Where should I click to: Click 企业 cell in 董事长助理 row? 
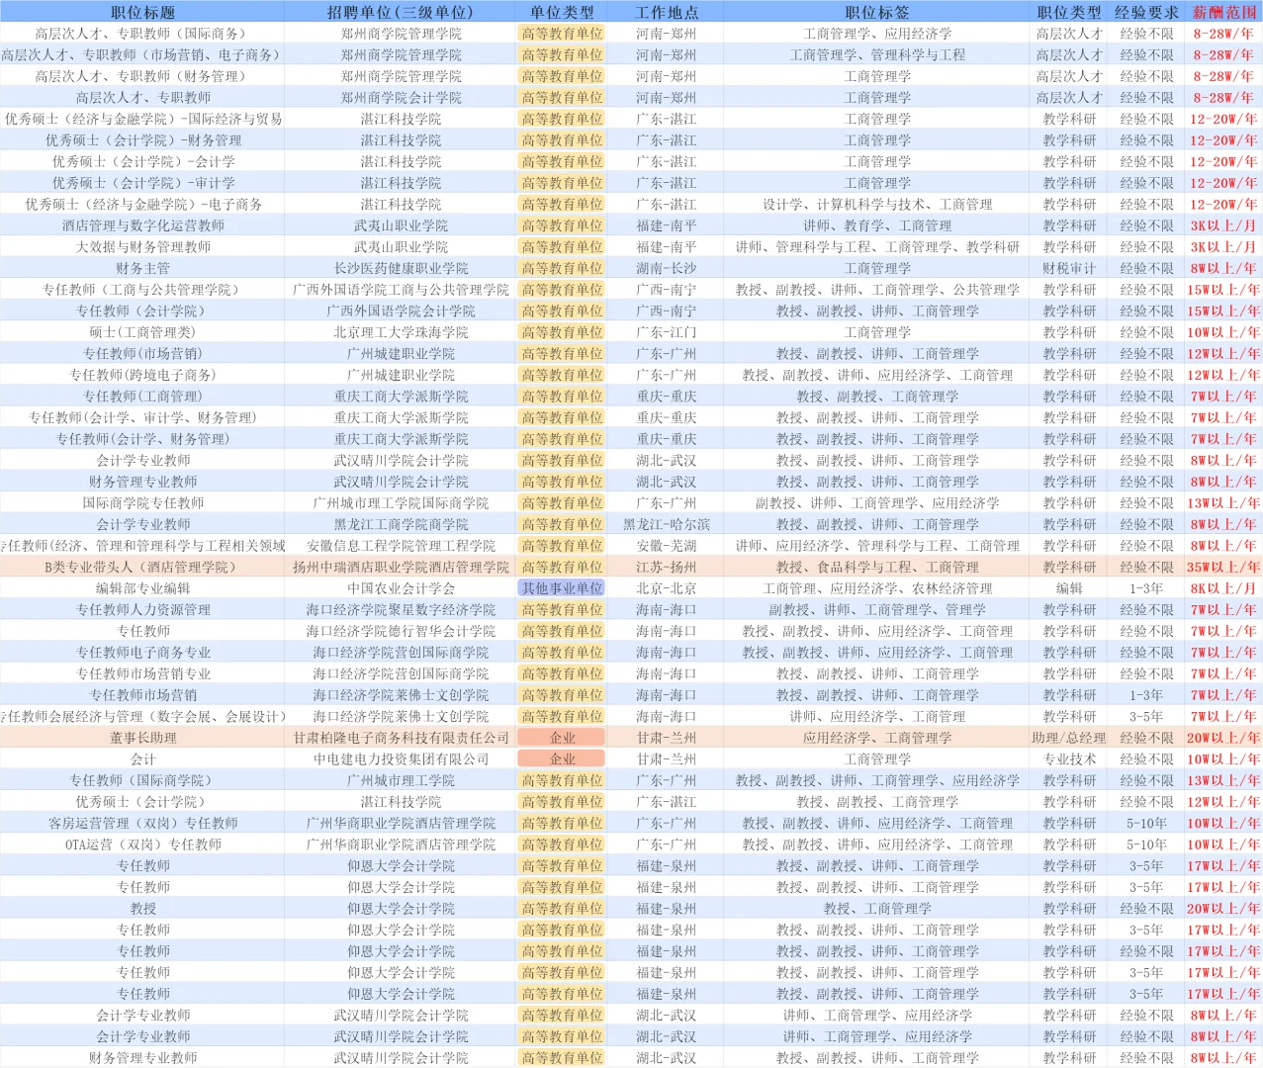(x=562, y=738)
